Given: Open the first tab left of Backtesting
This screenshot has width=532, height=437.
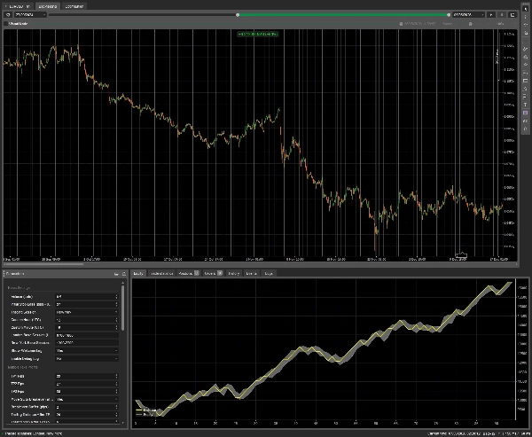Looking at the screenshot, I should click(x=19, y=6).
